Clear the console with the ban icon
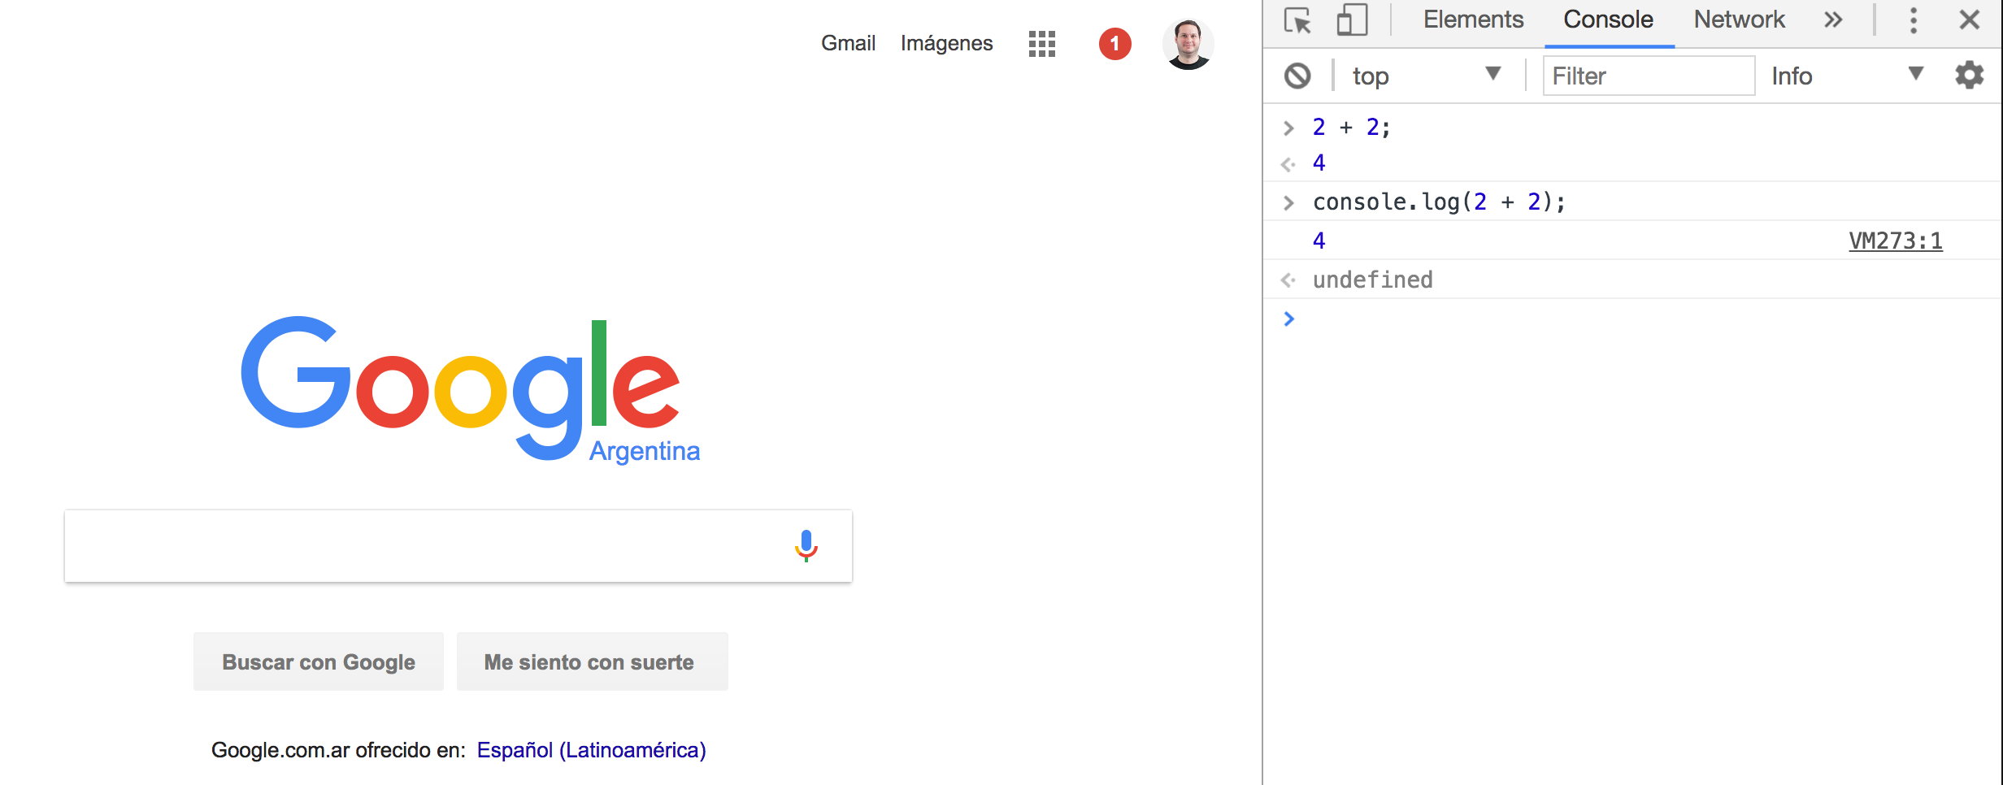This screenshot has height=785, width=2003. pyautogui.click(x=1297, y=76)
